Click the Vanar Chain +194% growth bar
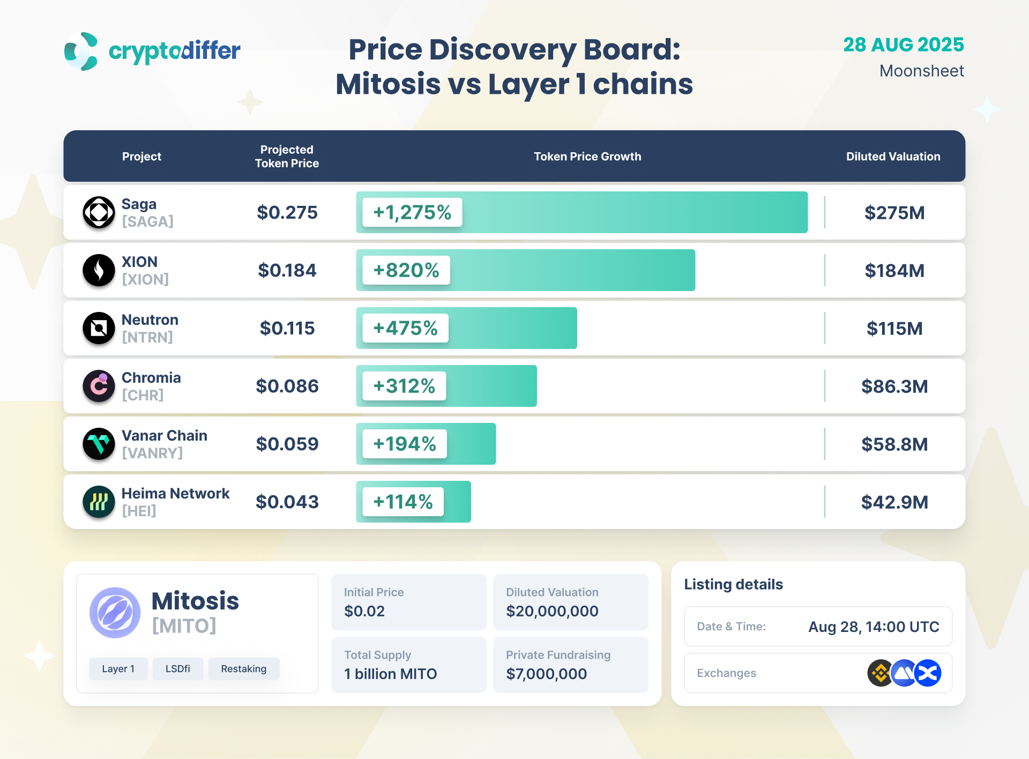The width and height of the screenshot is (1029, 759). [426, 444]
